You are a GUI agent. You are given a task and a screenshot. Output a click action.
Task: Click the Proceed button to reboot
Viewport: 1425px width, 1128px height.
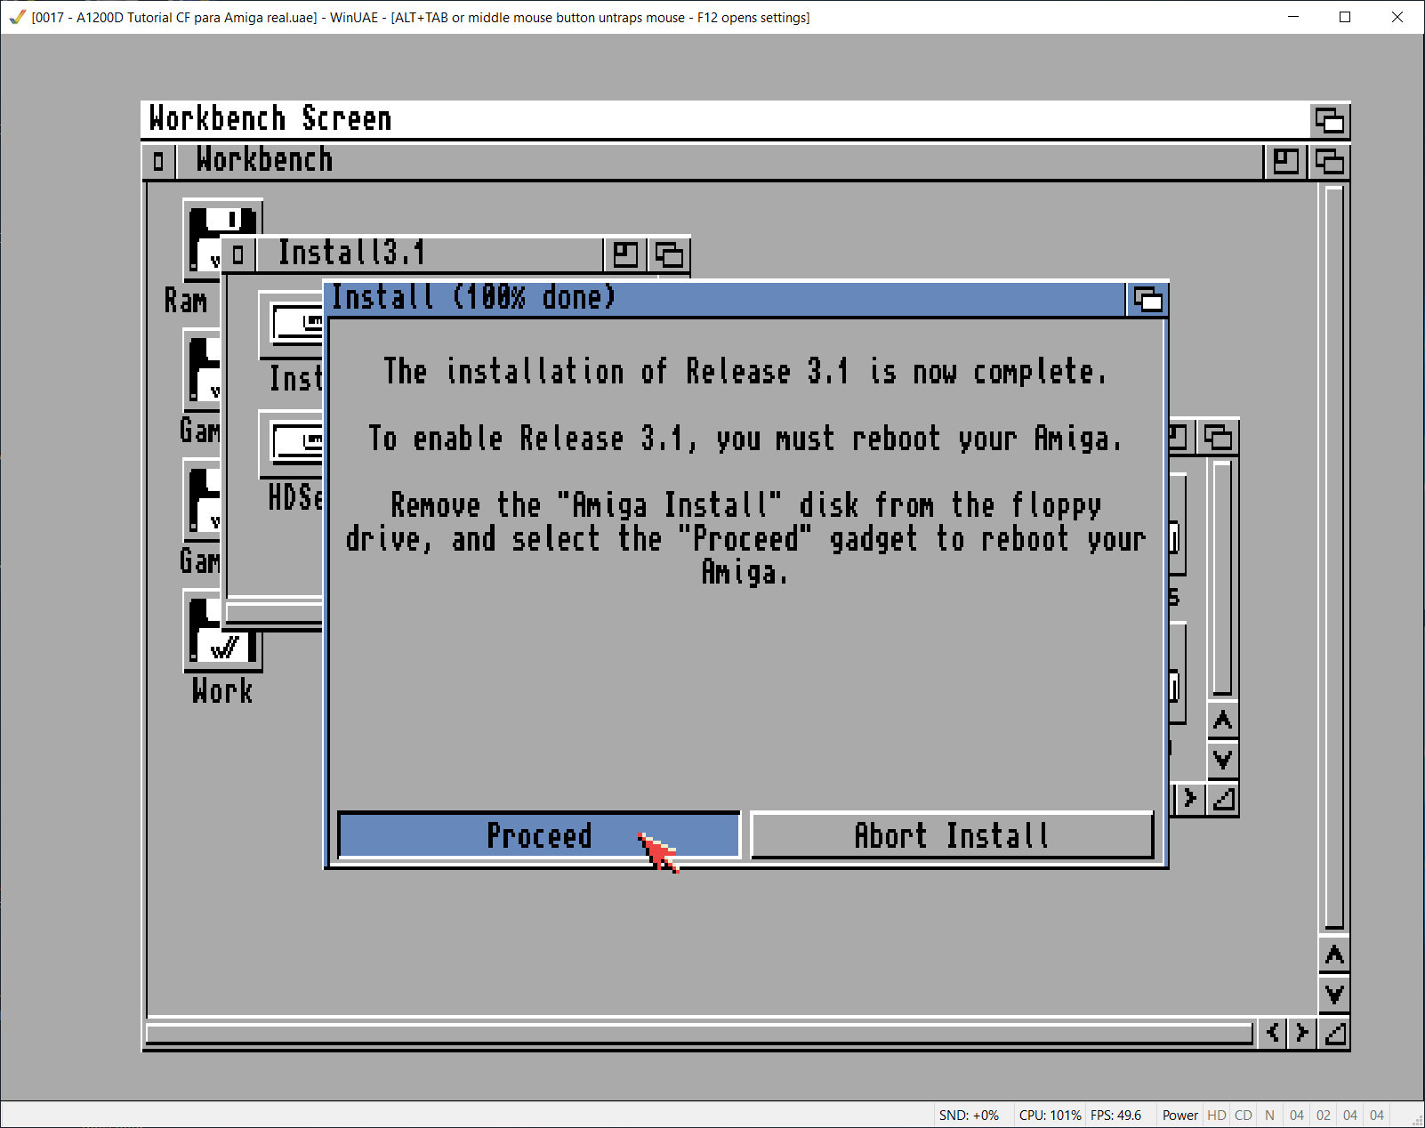coord(539,835)
